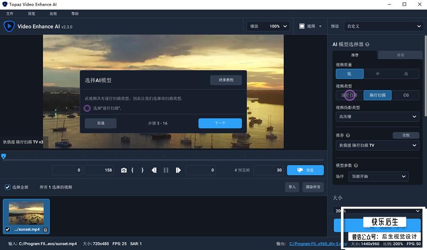The image size is (427, 250).
Task: Click the timeline playhead marker
Action: point(4,156)
